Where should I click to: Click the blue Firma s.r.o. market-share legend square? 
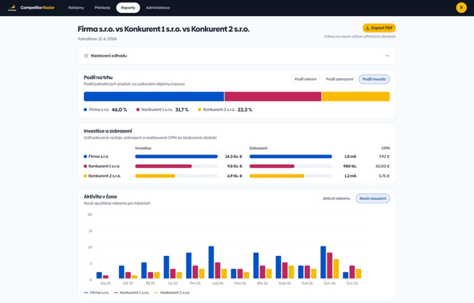85,110
